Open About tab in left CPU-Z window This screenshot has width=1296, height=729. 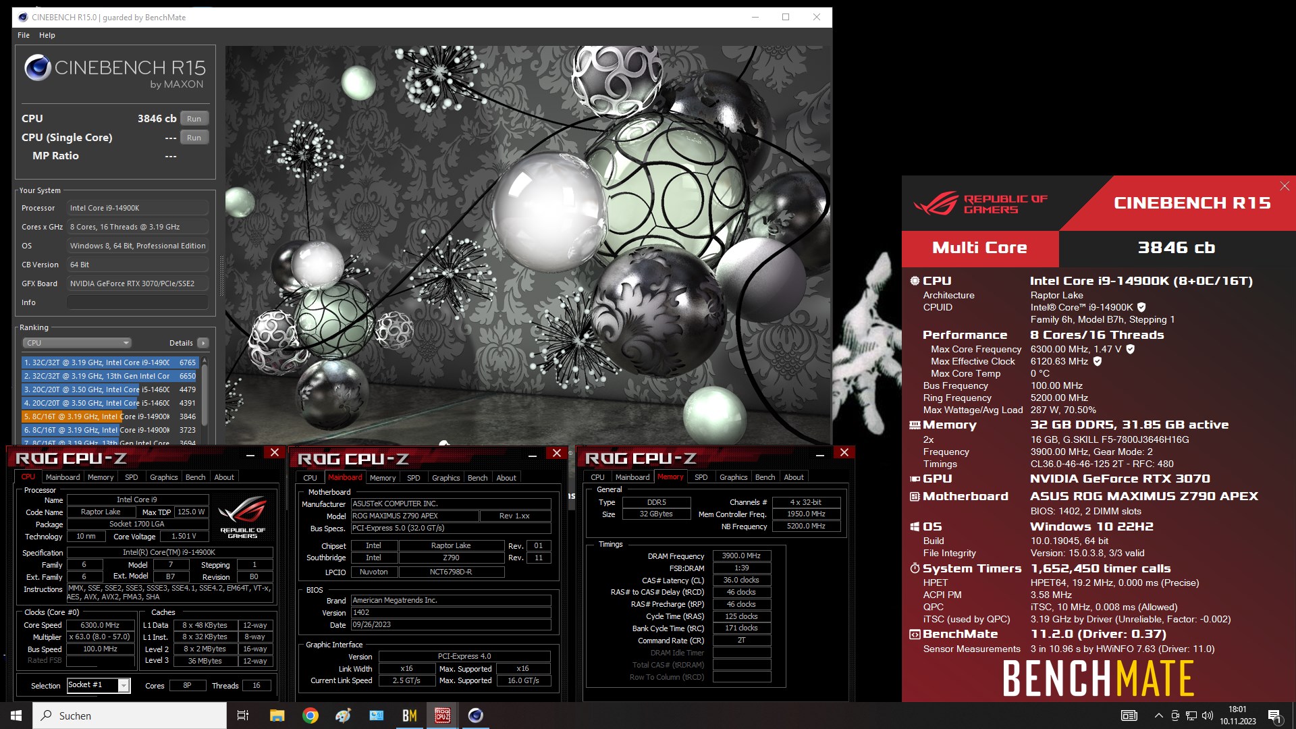click(x=224, y=477)
